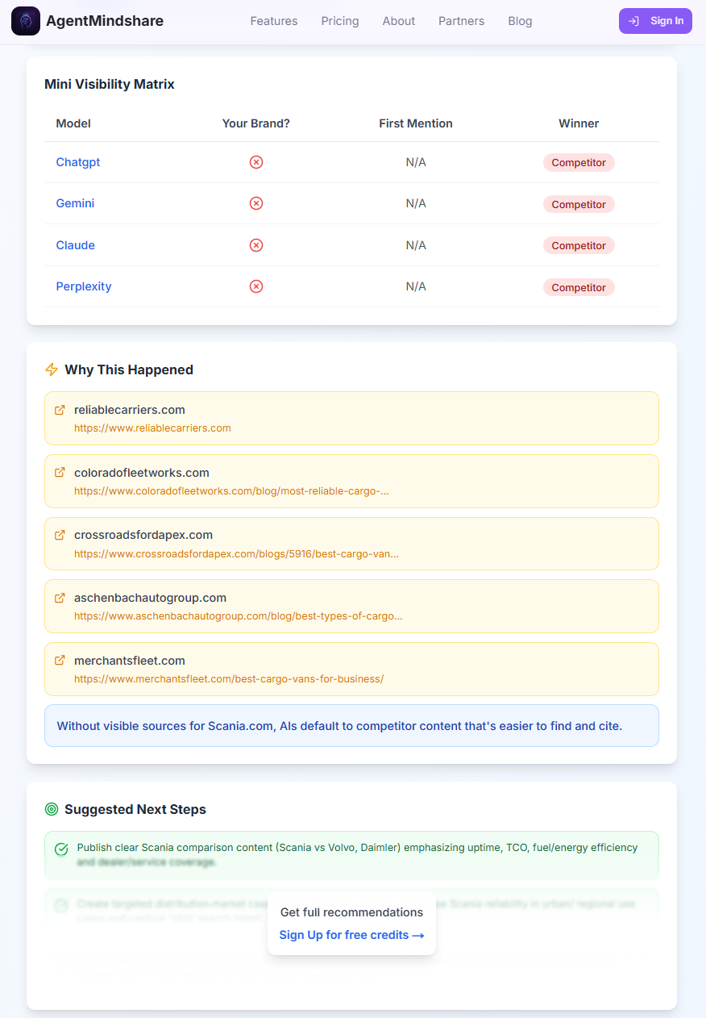Open the merchantsfleet.com best-cargo-vans URL
The height and width of the screenshot is (1018, 706).
(229, 679)
